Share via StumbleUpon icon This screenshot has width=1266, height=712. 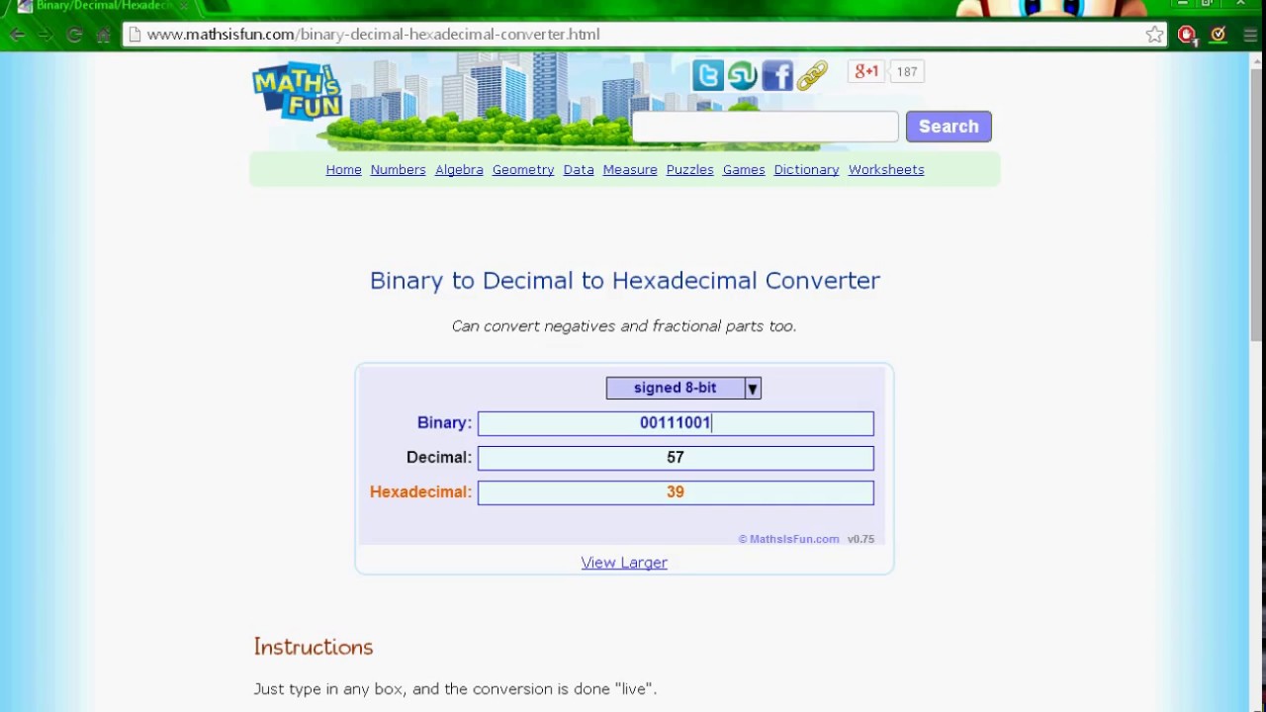click(743, 75)
